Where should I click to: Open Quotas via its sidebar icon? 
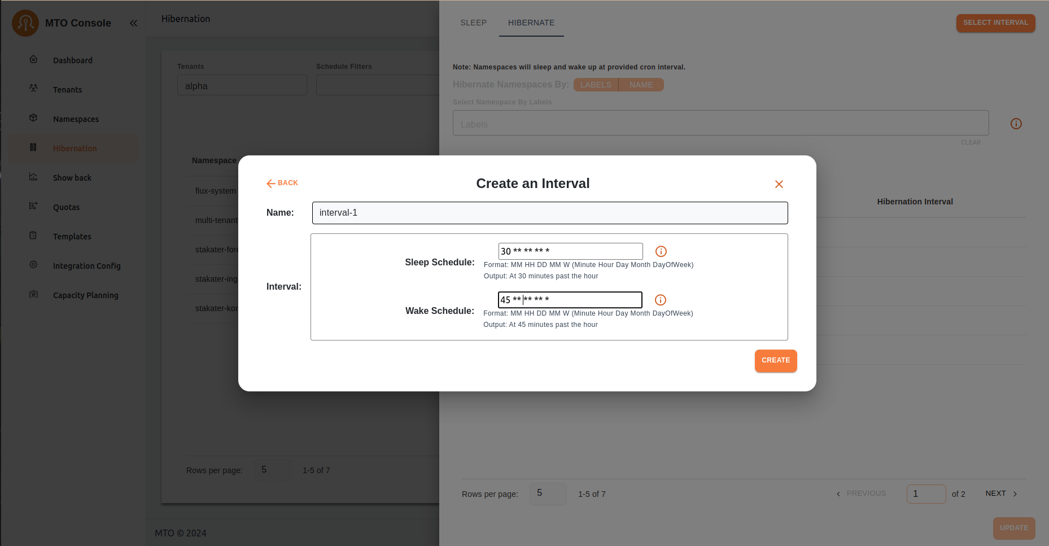33,207
